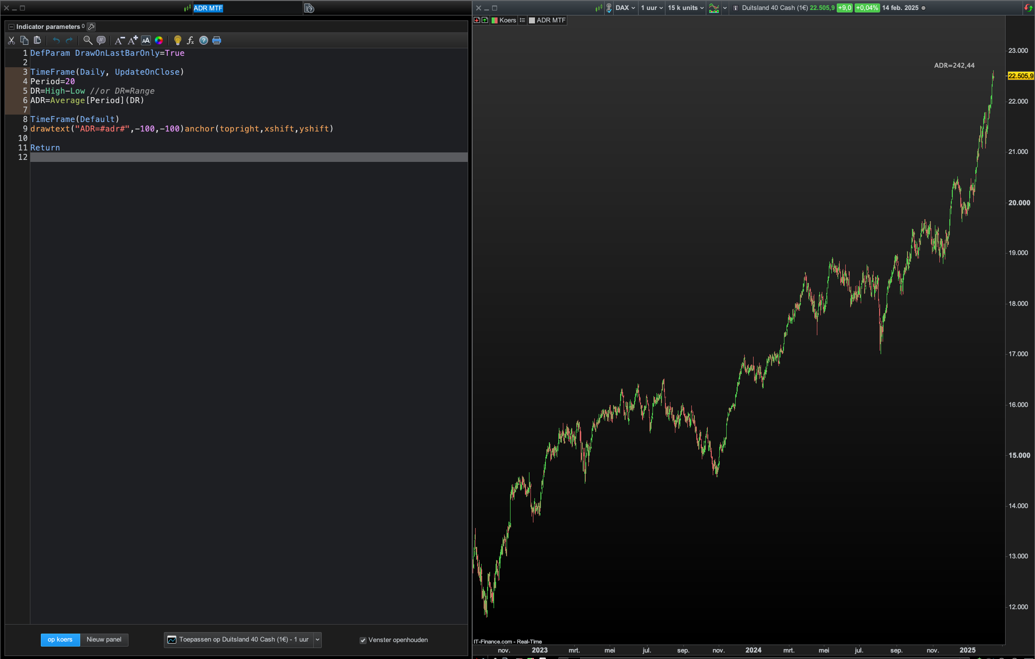1035x659 pixels.
Task: Open the DAX instrument dropdown
Action: pos(626,8)
